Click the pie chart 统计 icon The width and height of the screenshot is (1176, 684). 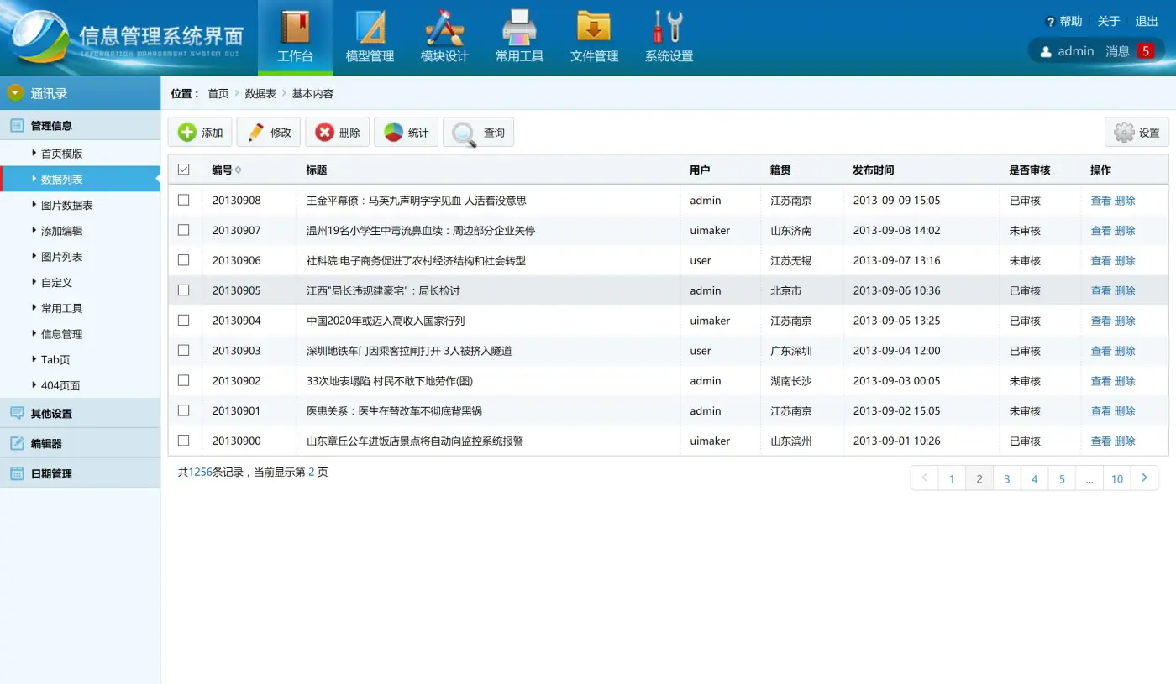(x=394, y=133)
